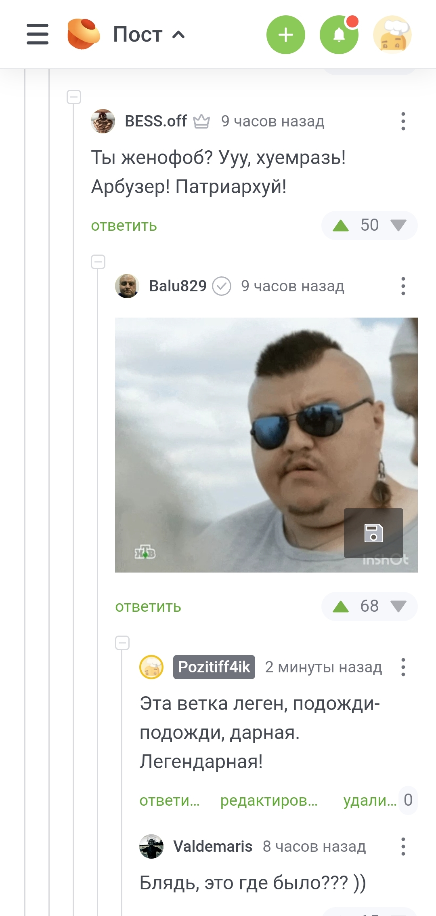Save GIF using floppy disk icon

(373, 533)
